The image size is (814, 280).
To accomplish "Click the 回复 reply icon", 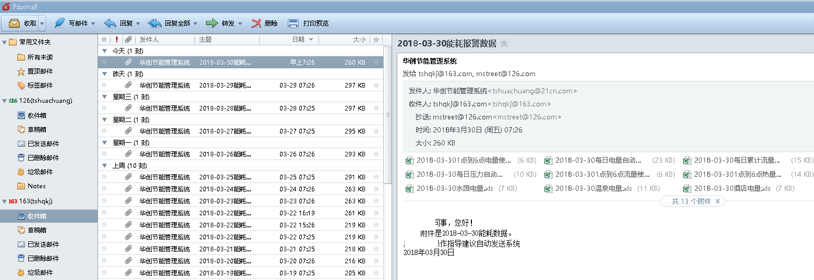I will tap(110, 23).
